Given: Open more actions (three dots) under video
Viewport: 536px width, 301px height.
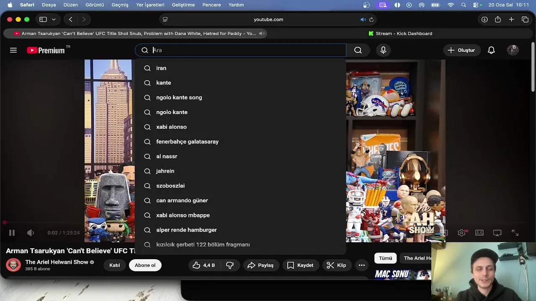Looking at the screenshot, I should point(362,265).
